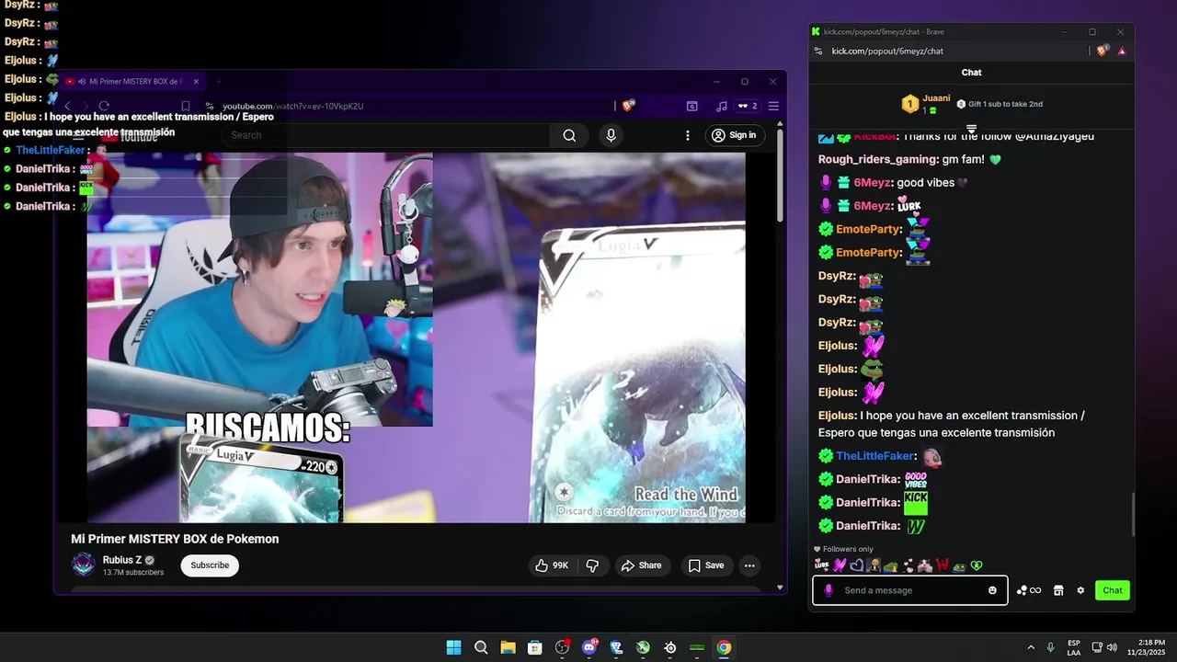The image size is (1177, 662).
Task: Open a new tab in the YouTube window
Action: (x=218, y=81)
